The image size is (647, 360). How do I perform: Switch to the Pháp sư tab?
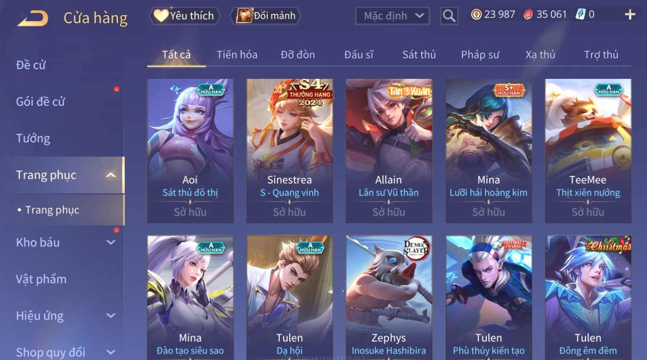(480, 54)
